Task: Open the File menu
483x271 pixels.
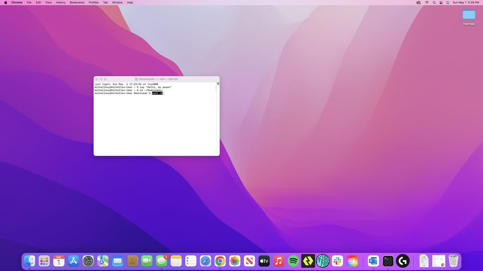Action: [x=29, y=2]
